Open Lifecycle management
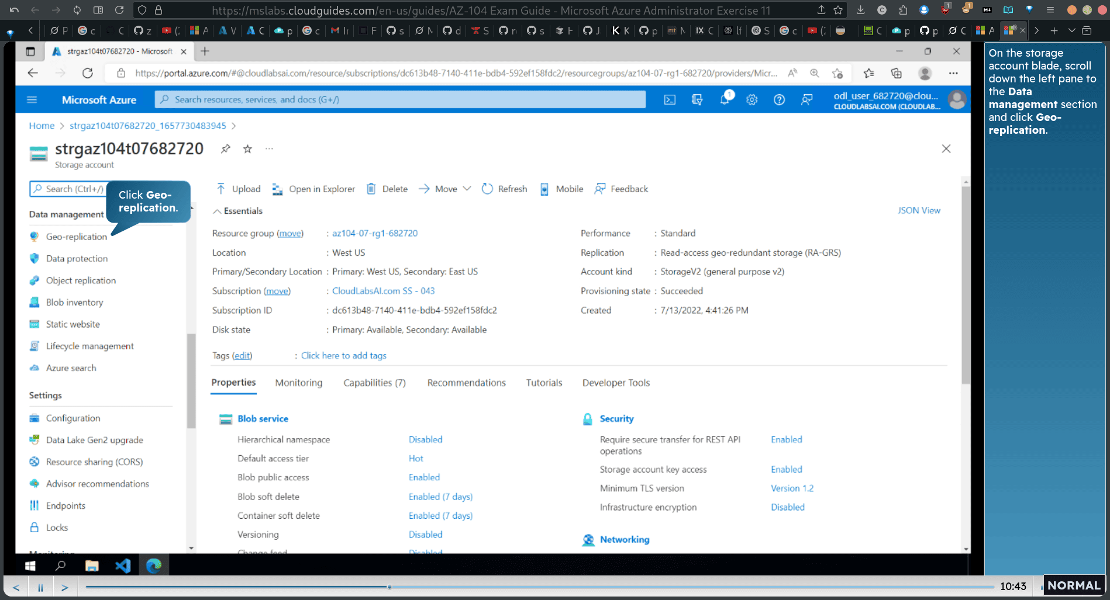The height and width of the screenshot is (600, 1110). point(89,346)
